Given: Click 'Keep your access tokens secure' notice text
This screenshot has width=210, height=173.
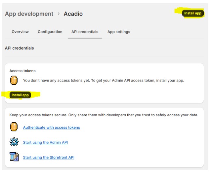Looking at the screenshot, I should pyautogui.click(x=104, y=115).
